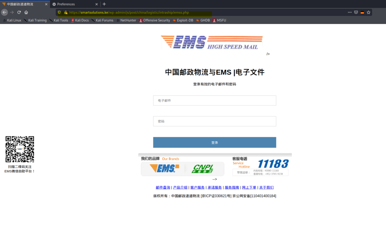Viewport: 386px width, 241px height.
Task: Open the Exploit-DB bookmark
Action: 183,20
